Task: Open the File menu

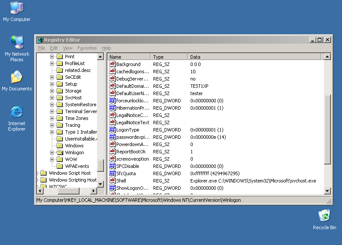Action: tap(41, 48)
